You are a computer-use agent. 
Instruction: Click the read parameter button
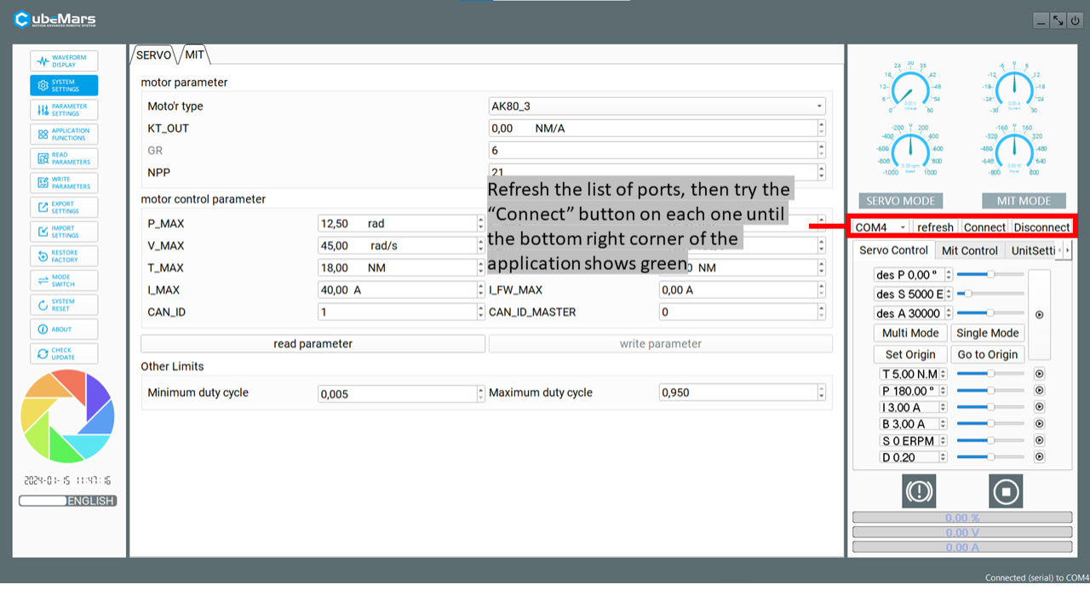tap(313, 344)
